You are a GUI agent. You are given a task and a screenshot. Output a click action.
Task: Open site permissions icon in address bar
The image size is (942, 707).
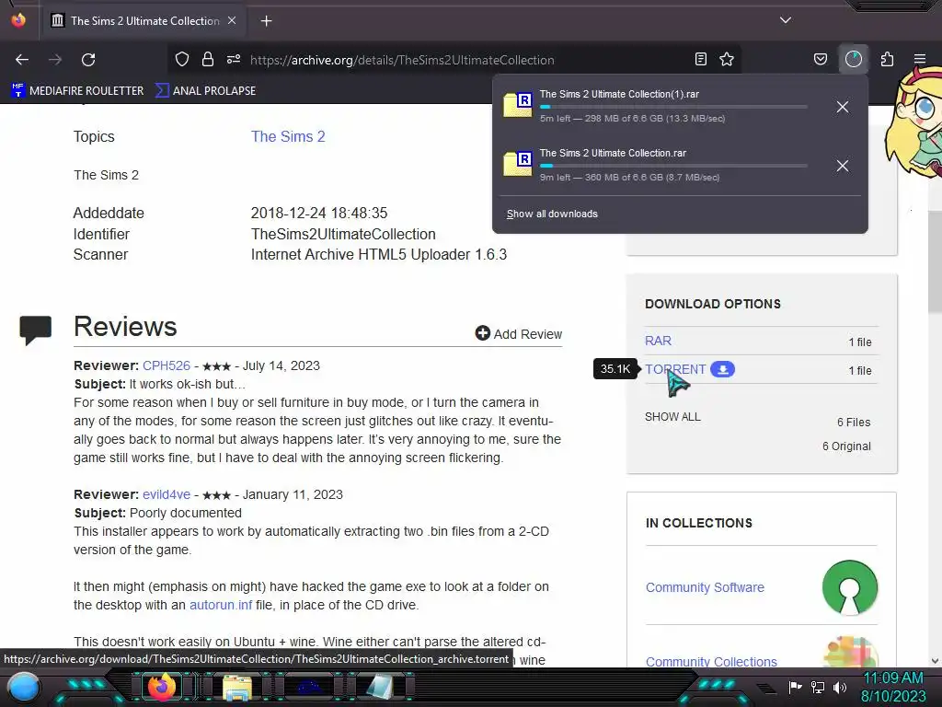tap(234, 59)
